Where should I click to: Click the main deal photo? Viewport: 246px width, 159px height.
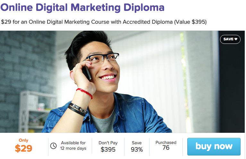tap(123, 82)
